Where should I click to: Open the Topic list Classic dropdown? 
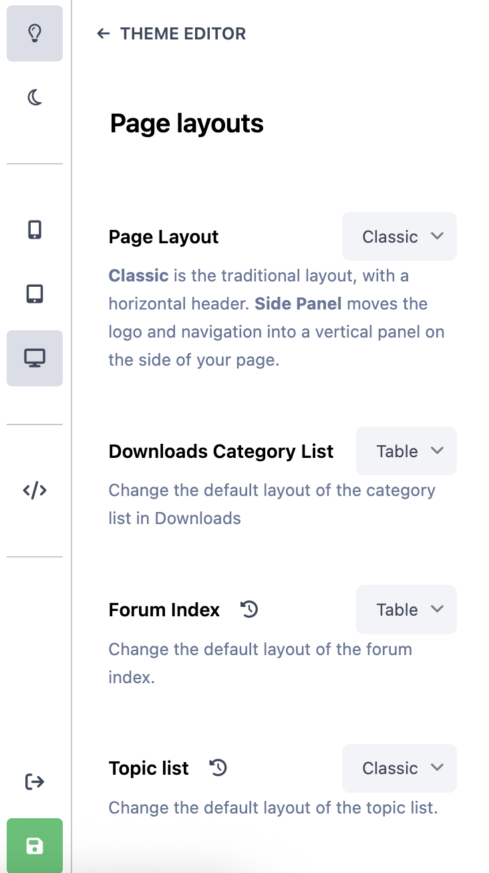pos(399,768)
